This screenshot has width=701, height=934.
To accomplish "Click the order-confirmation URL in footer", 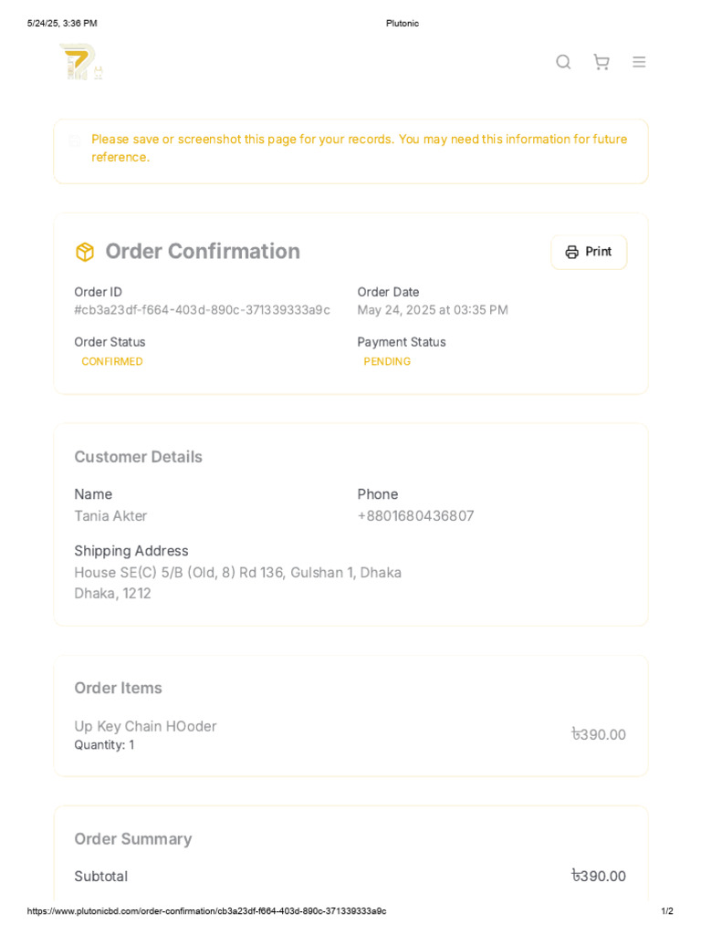I will pos(206,911).
